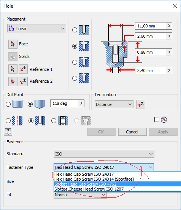Viewport: 181px width, 210px height.
Task: Click the Solids selection arrow button
Action: tap(13, 57)
